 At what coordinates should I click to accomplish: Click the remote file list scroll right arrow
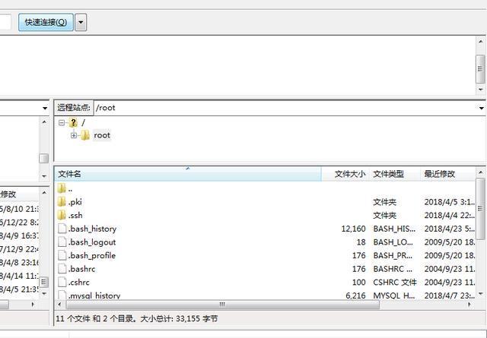pos(469,305)
